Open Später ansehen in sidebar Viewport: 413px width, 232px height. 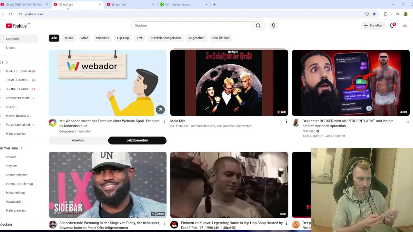click(x=16, y=175)
